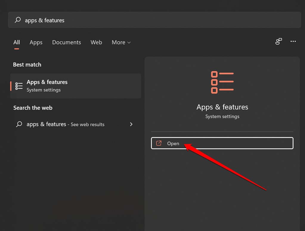The image size is (305, 231).
Task: Click the See web results link
Action: tap(87, 124)
